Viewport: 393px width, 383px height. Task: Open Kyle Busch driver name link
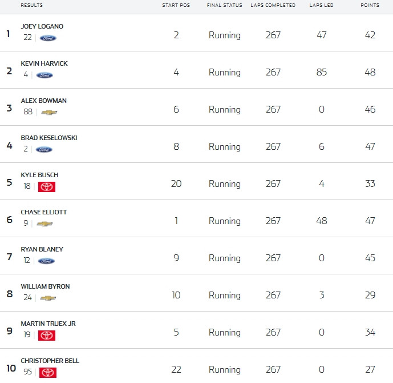39,175
